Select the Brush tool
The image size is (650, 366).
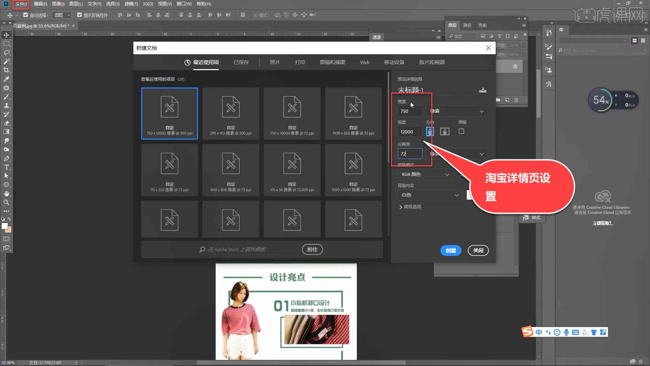click(6, 97)
